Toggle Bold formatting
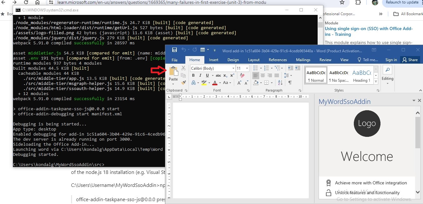Image resolution: width=423 pixels, height=204 pixels. [x=193, y=75]
